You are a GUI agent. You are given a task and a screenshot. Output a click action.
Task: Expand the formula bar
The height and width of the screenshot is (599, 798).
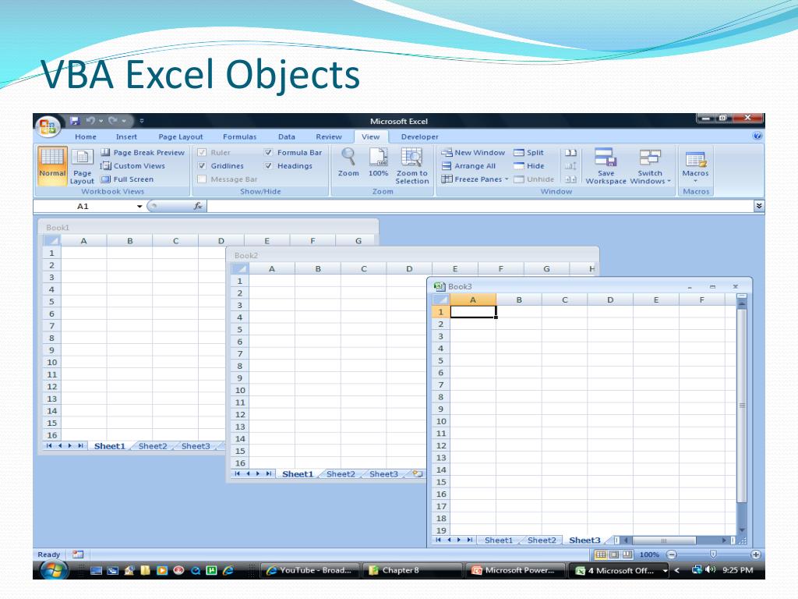[759, 206]
